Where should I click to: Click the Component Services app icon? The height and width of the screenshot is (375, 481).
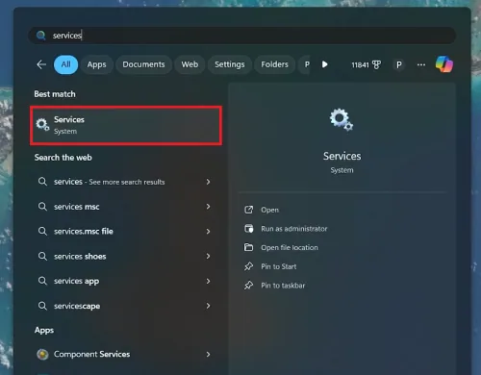(x=42, y=354)
